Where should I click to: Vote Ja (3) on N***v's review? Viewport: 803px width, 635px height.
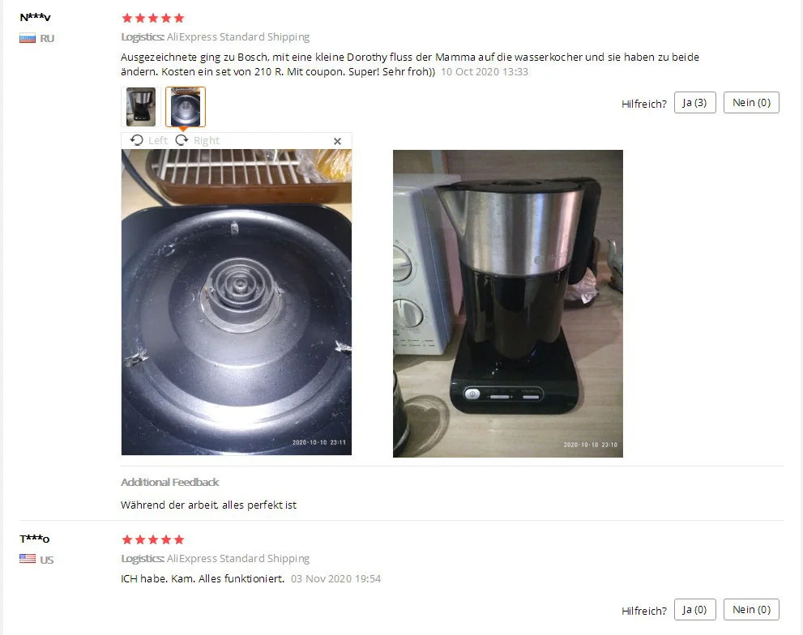pos(695,102)
